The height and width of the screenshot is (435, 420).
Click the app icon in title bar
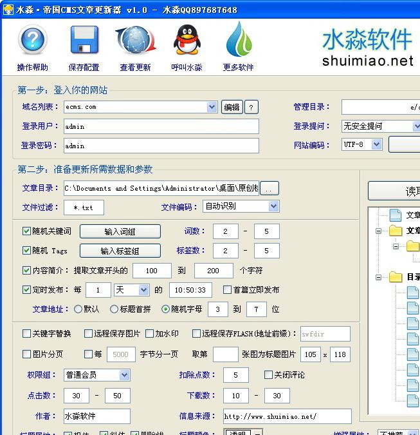pyautogui.click(x=8, y=10)
